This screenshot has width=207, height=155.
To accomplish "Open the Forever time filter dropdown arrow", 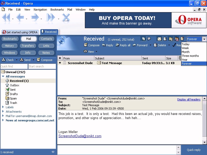I will coord(204,39).
